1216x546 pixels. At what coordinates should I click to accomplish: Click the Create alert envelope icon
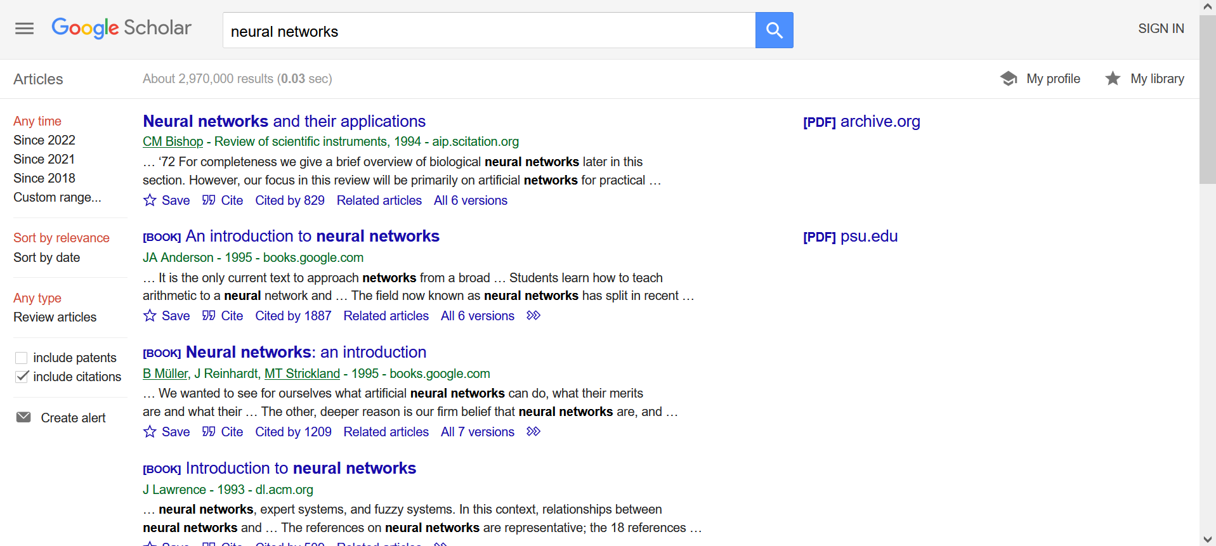point(23,417)
